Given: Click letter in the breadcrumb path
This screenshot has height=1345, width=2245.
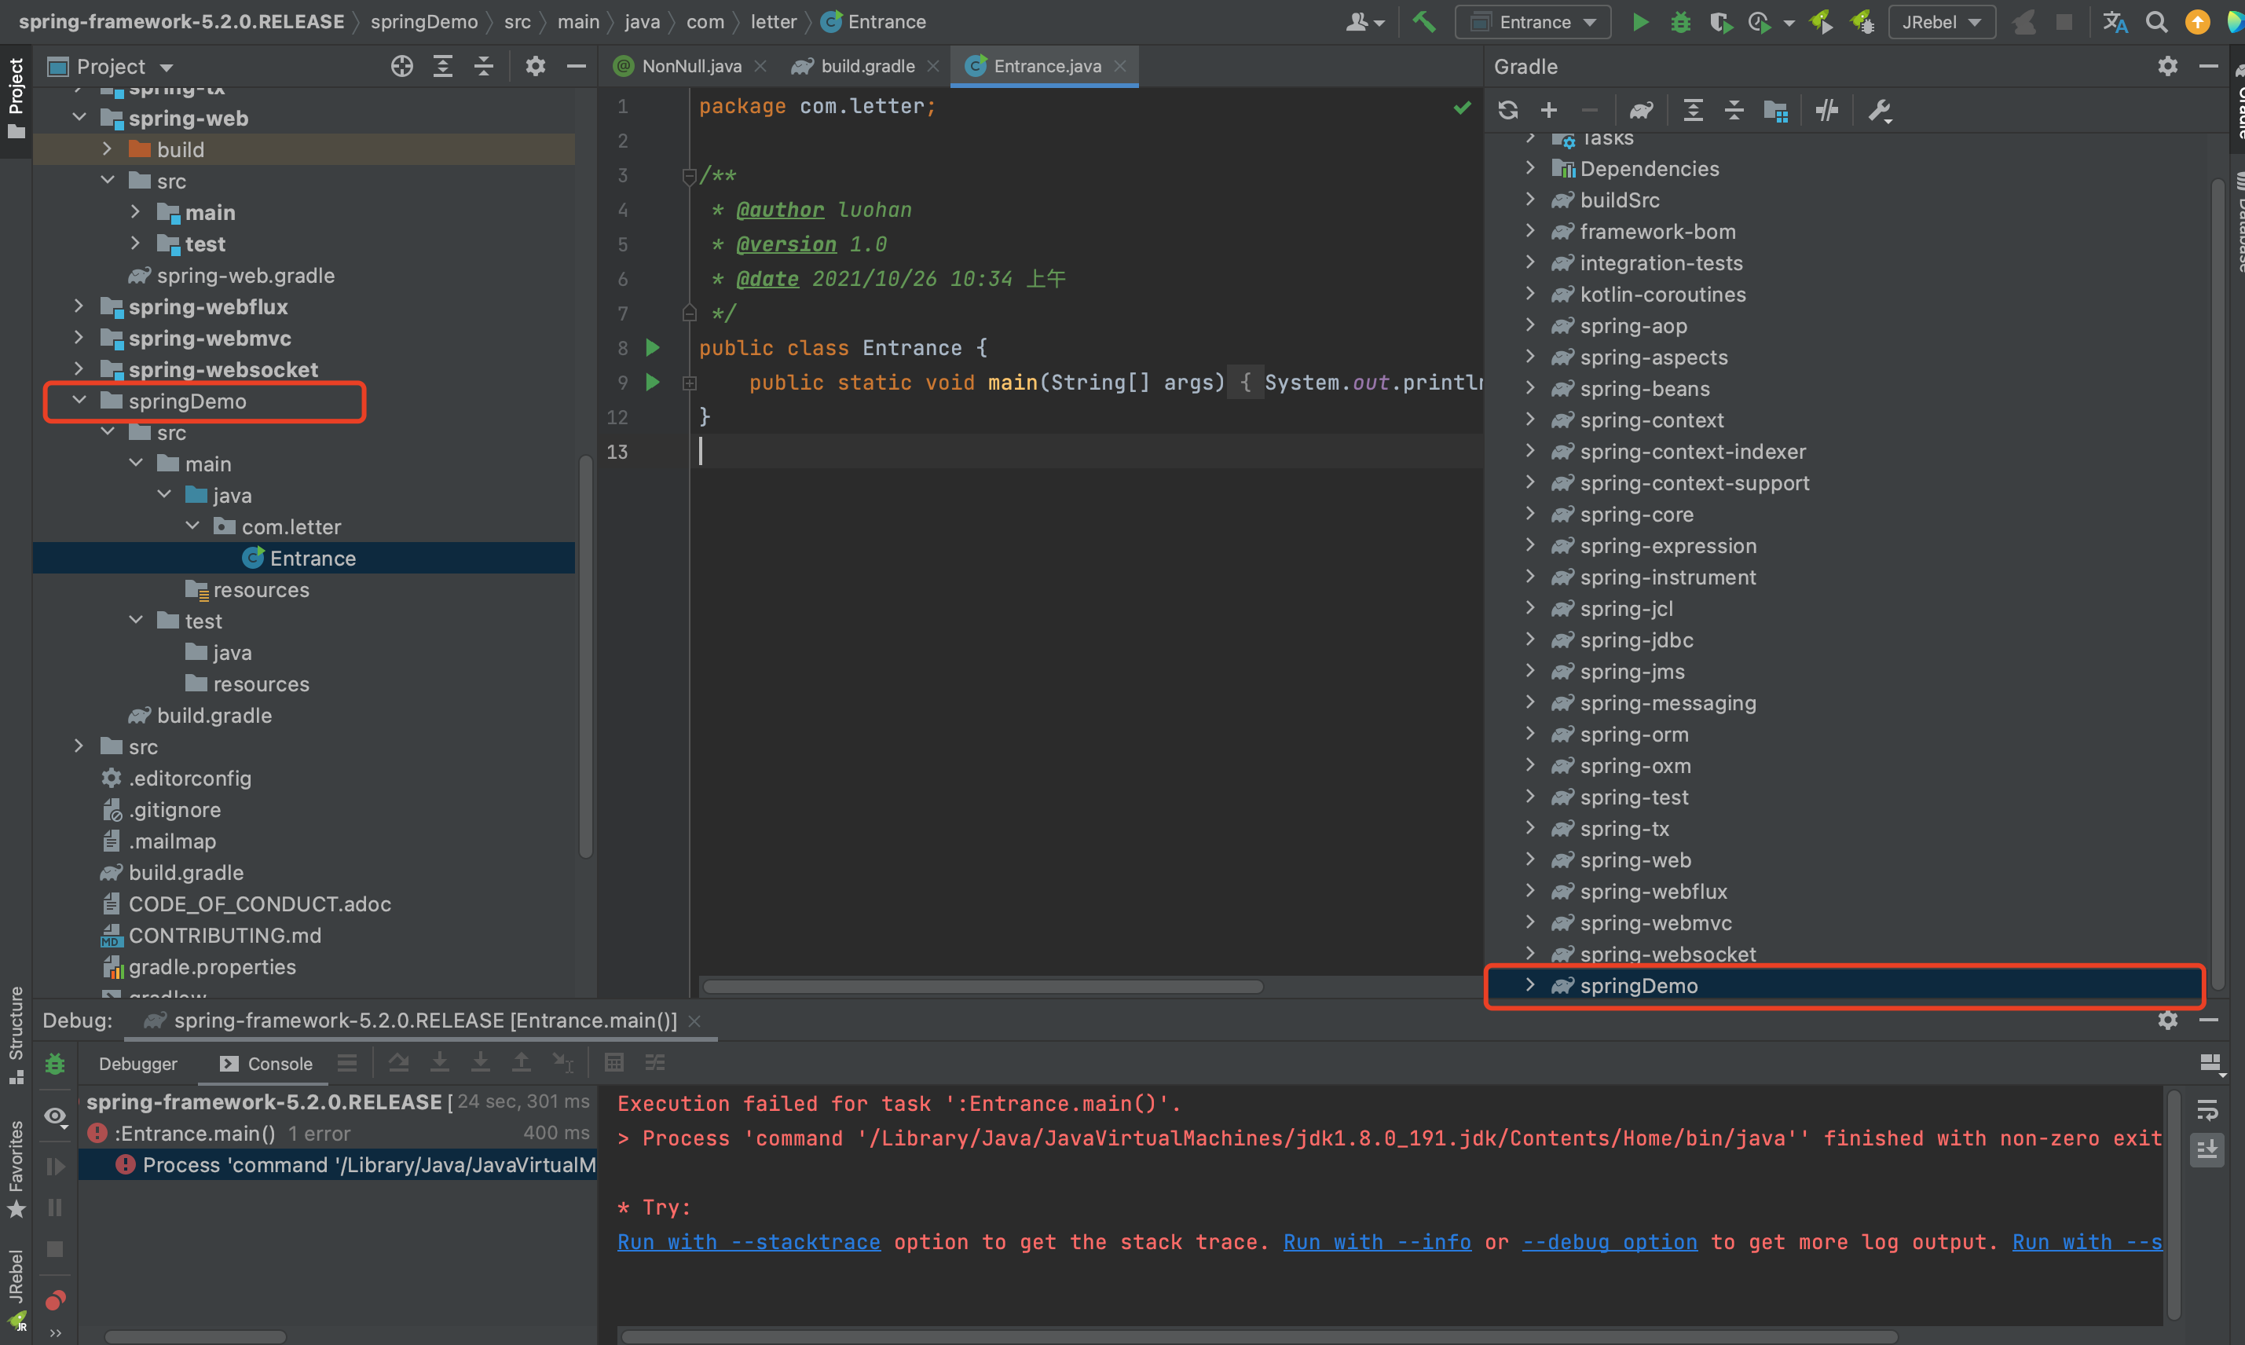Looking at the screenshot, I should pyautogui.click(x=773, y=22).
